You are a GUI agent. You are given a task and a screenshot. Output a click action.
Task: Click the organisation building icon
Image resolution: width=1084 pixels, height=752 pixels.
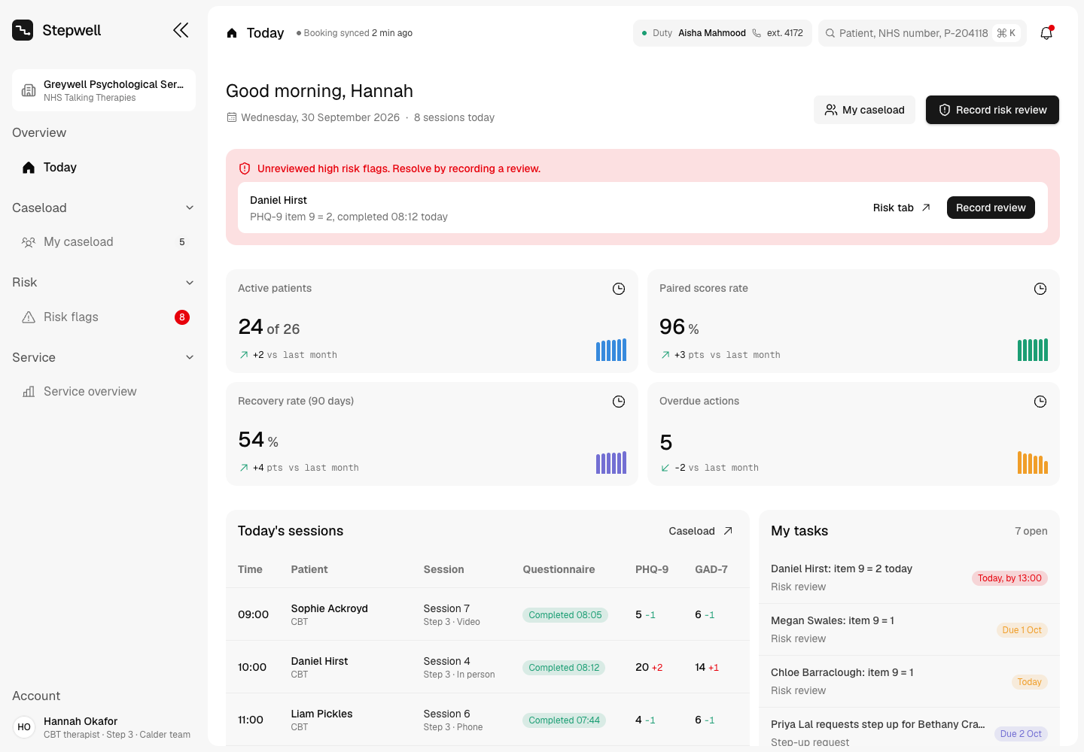[x=29, y=90]
